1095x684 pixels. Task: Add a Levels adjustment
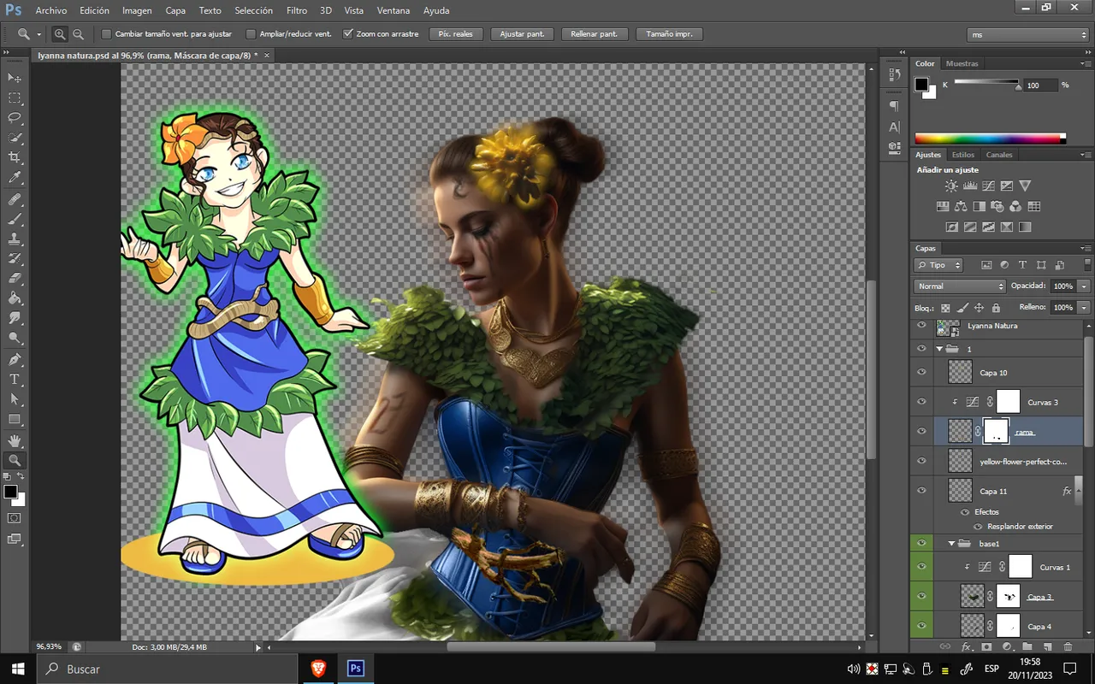click(x=970, y=186)
